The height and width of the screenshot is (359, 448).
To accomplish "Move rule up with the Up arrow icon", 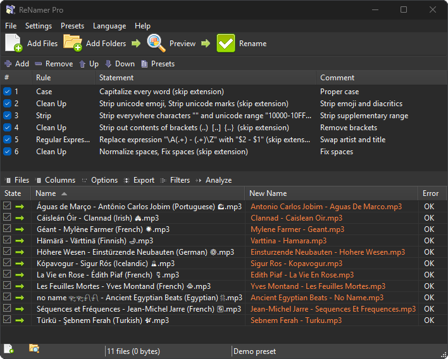I will [x=82, y=64].
